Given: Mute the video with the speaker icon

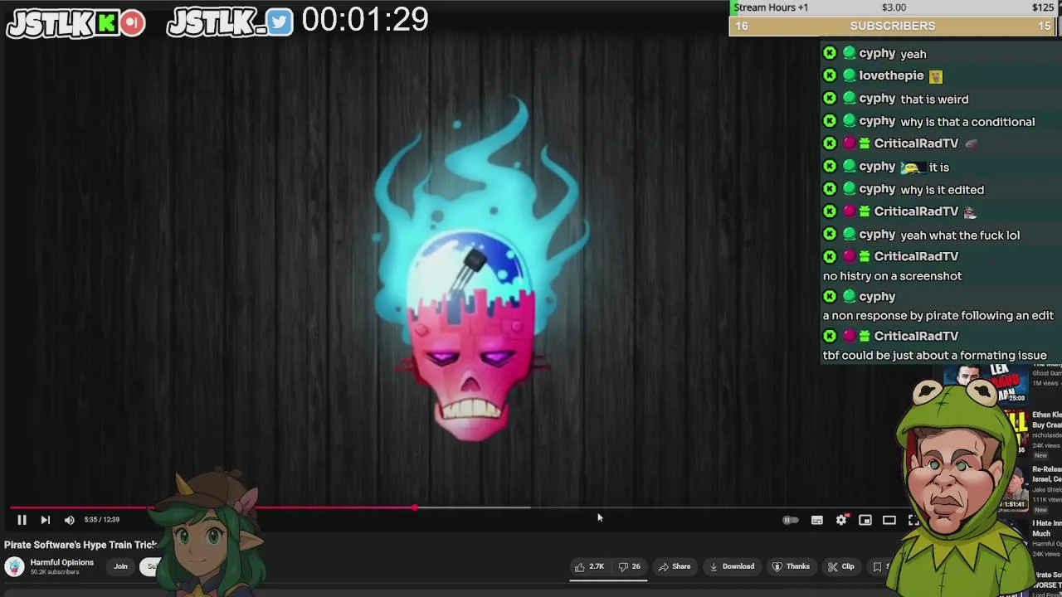Looking at the screenshot, I should pyautogui.click(x=69, y=520).
